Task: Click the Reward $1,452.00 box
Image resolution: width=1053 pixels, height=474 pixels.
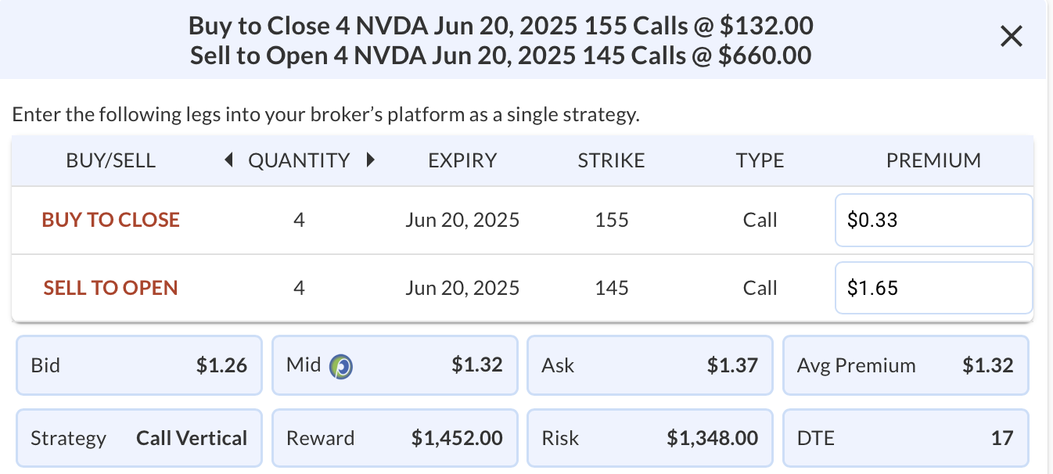Action: (395, 438)
